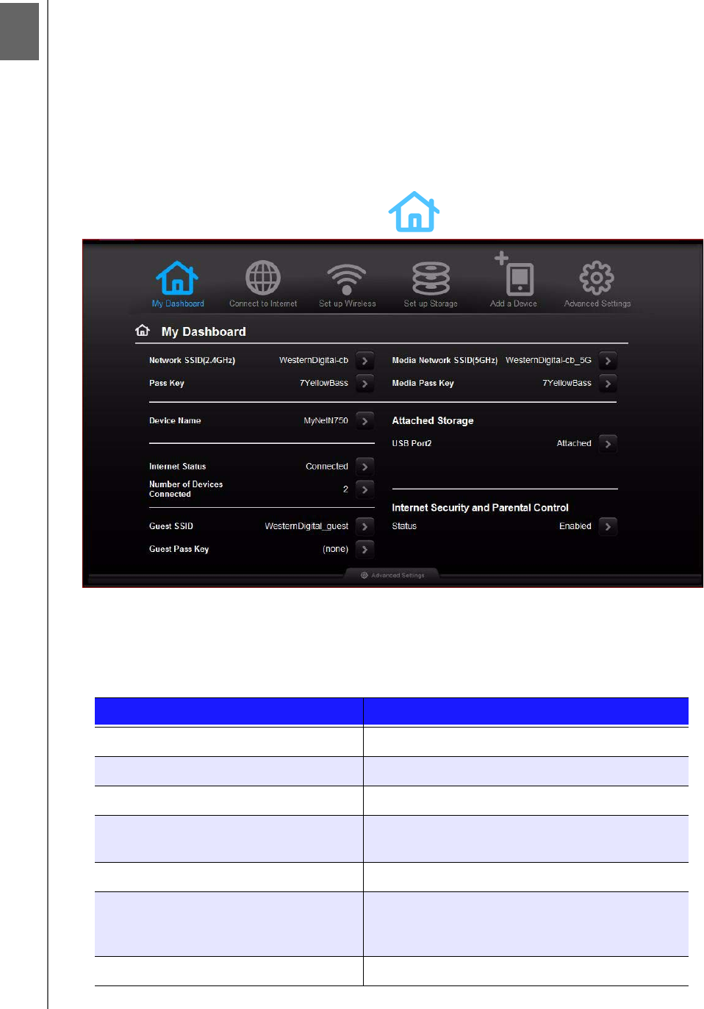Select the Add a Device label
704x1009 pixels.
(x=514, y=304)
